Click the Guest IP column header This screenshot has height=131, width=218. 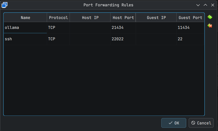click(x=156, y=18)
